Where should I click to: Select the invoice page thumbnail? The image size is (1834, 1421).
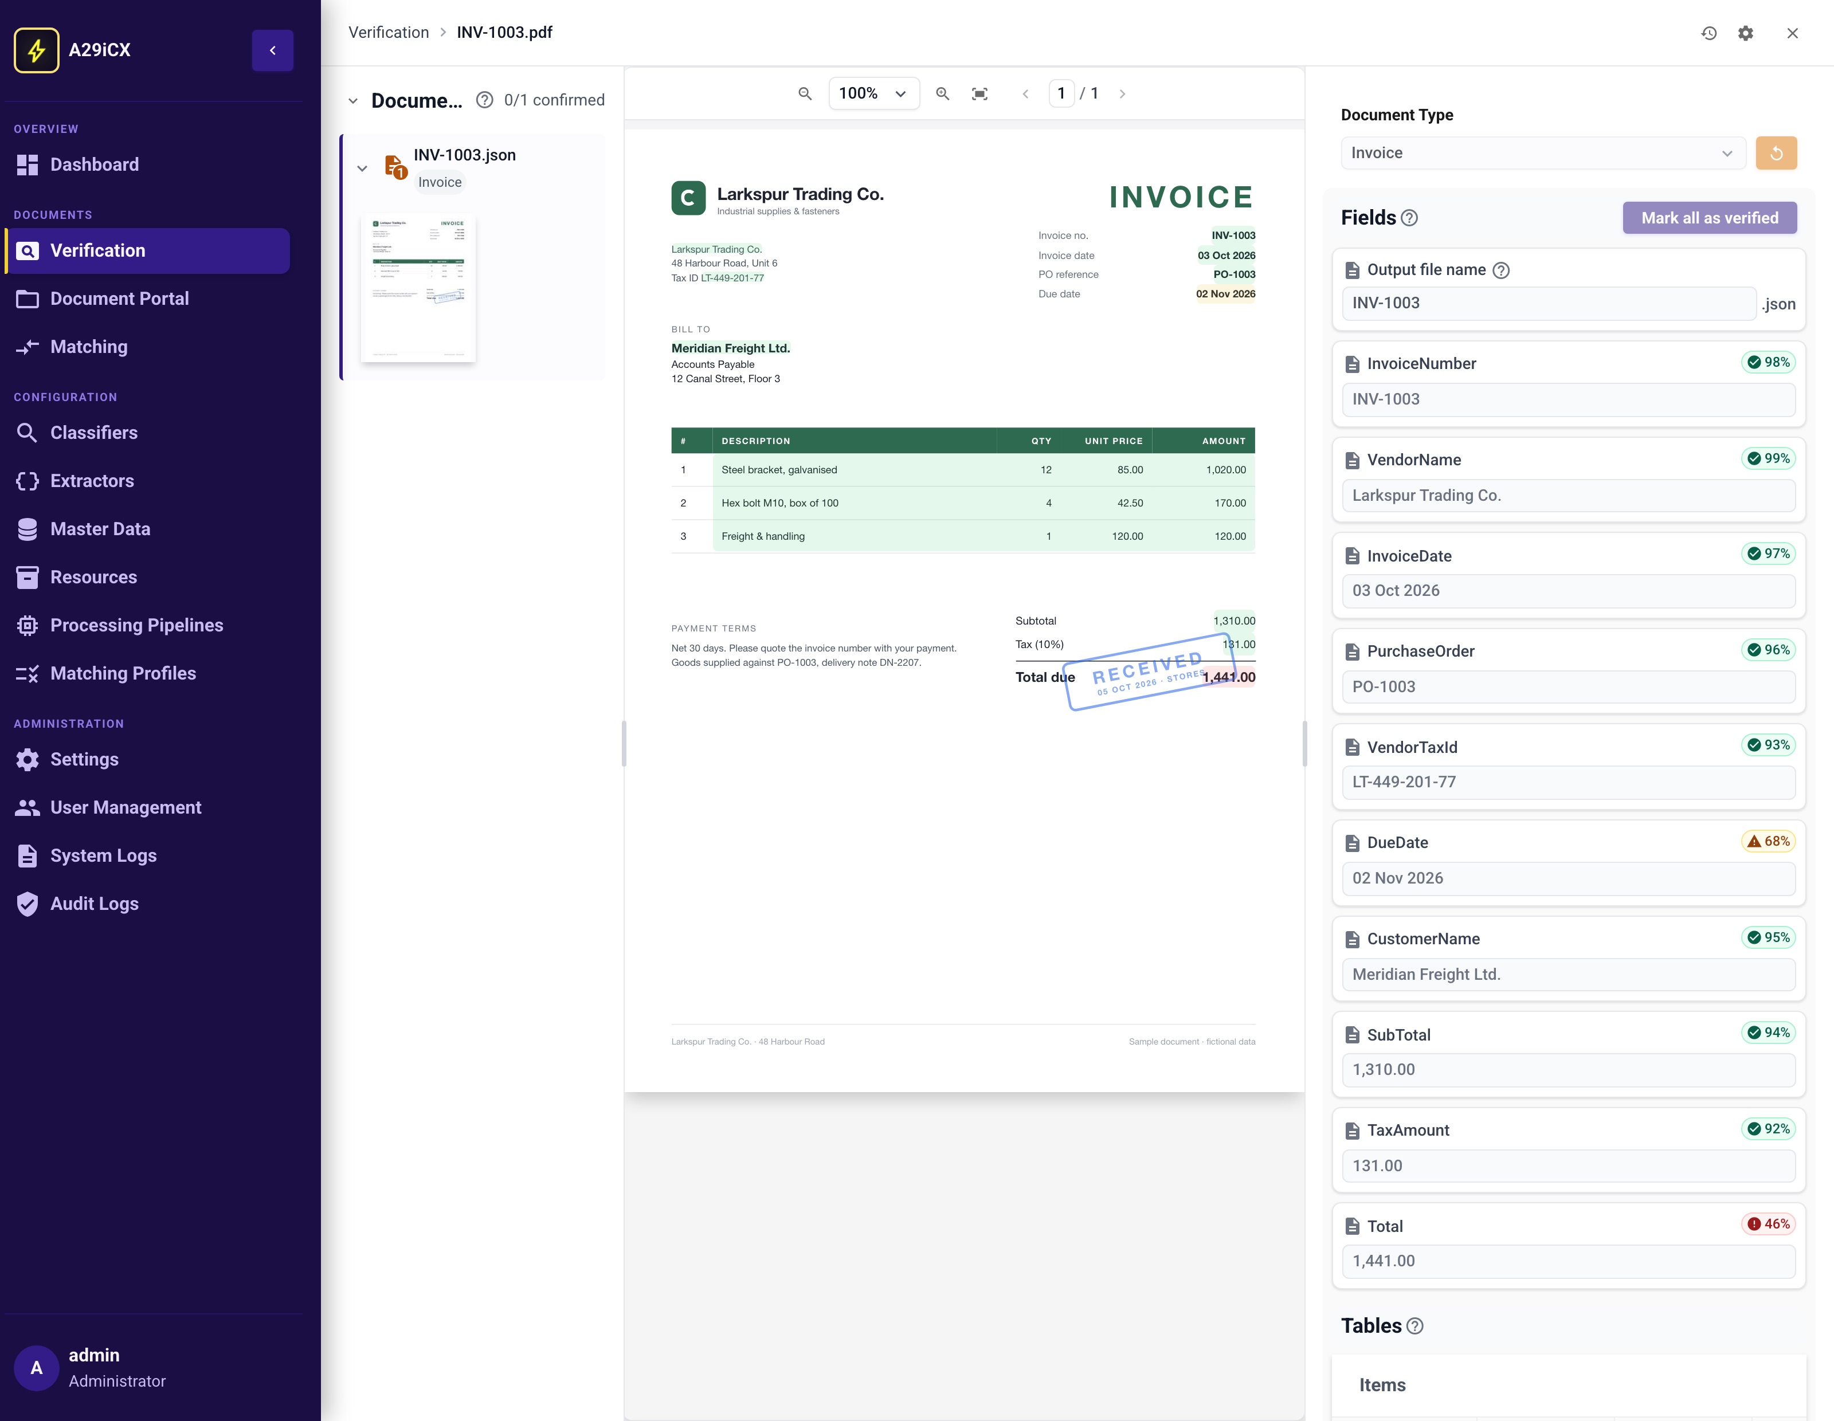[418, 288]
